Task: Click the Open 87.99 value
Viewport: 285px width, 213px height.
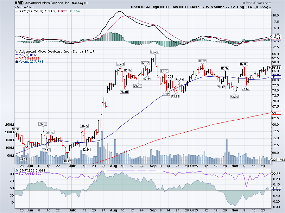Action: (x=141, y=7)
